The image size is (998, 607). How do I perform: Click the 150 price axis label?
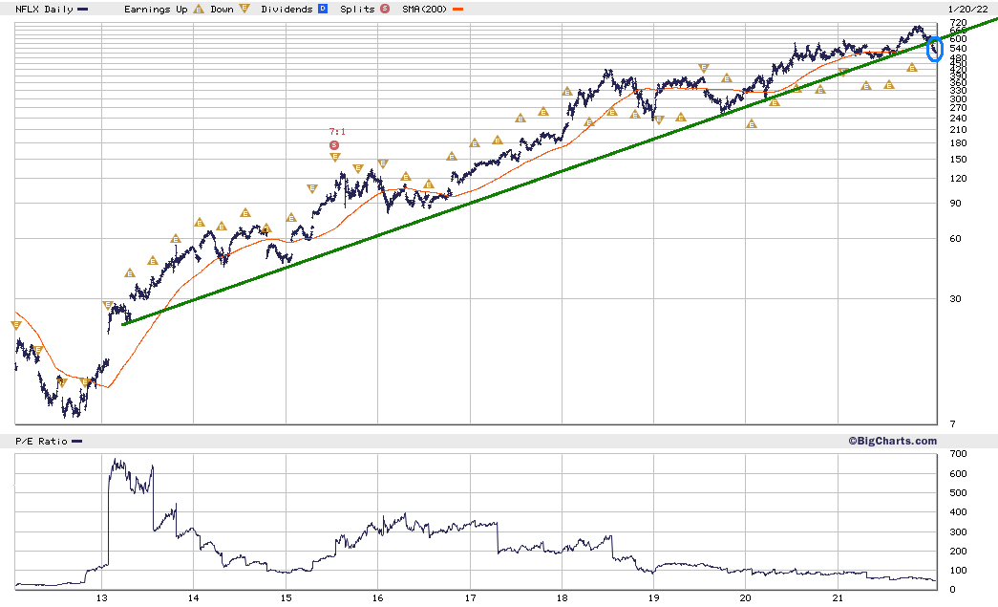point(958,160)
